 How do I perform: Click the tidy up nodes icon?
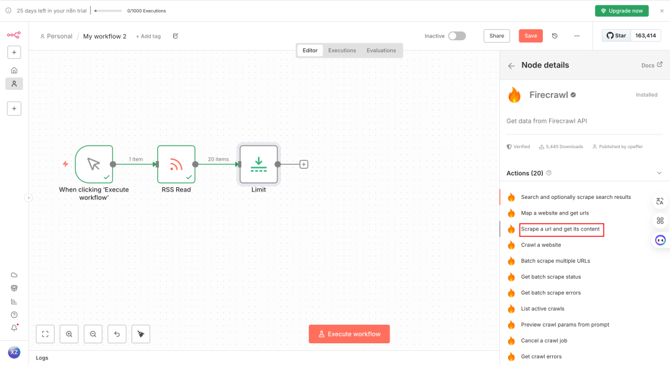pos(141,334)
